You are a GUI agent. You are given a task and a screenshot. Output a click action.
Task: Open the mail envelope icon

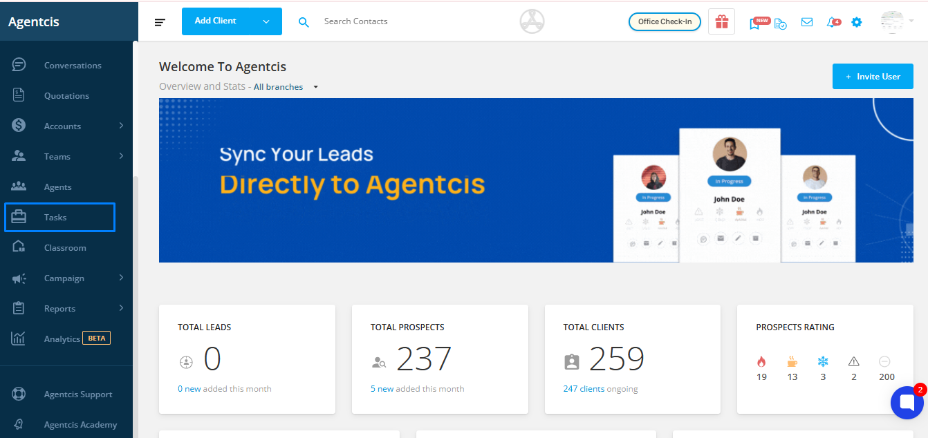coord(806,22)
